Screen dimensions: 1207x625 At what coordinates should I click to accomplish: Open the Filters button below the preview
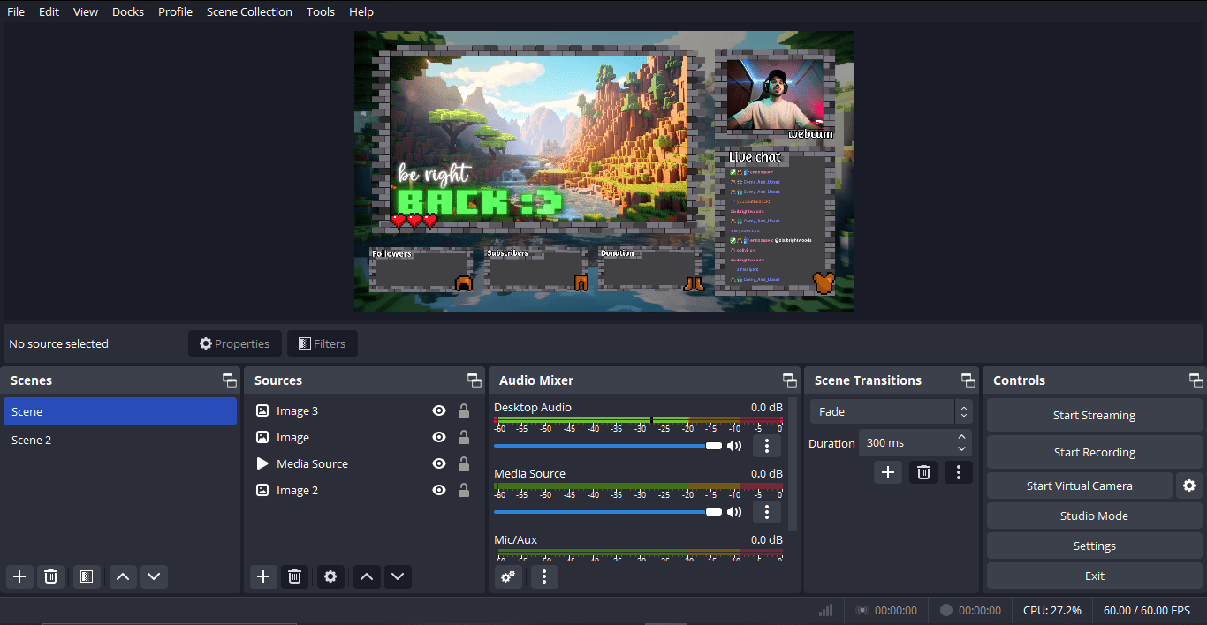tap(322, 343)
